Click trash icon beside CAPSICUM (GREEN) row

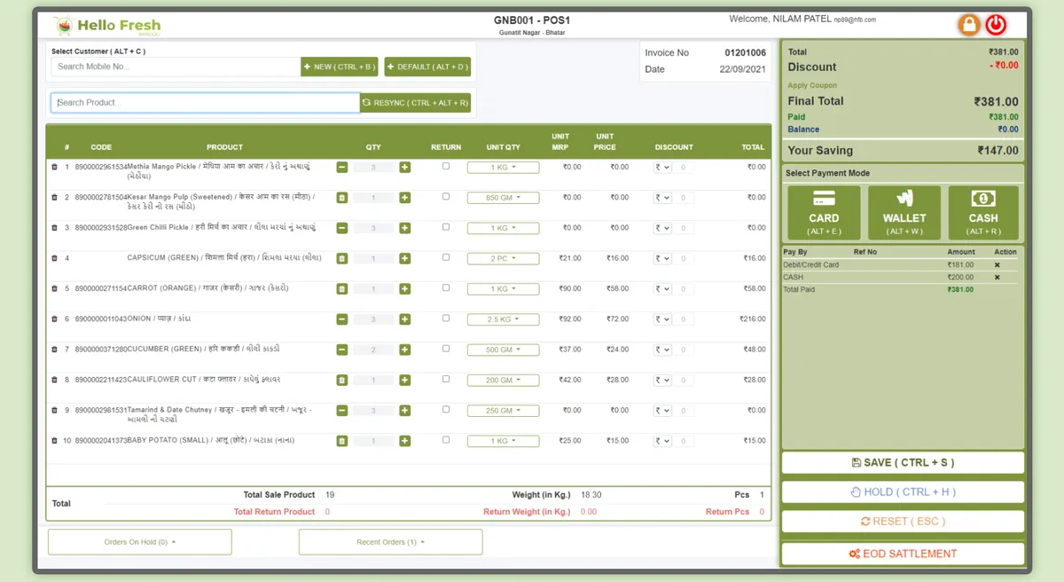[54, 258]
